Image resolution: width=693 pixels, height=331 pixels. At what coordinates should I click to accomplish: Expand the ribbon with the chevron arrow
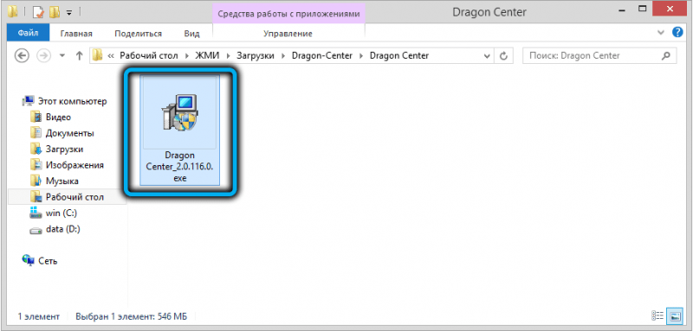pyautogui.click(x=661, y=33)
